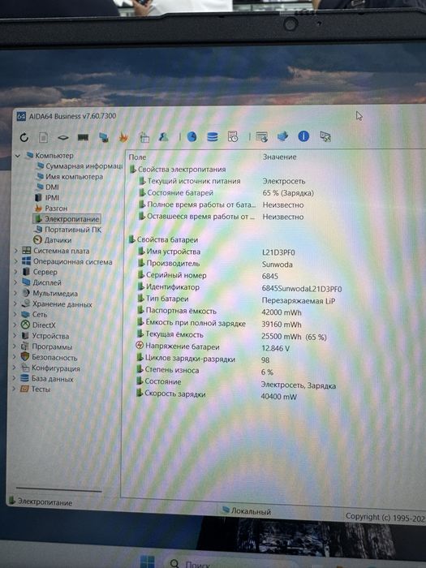Expand the Операционная система node

[16, 261]
